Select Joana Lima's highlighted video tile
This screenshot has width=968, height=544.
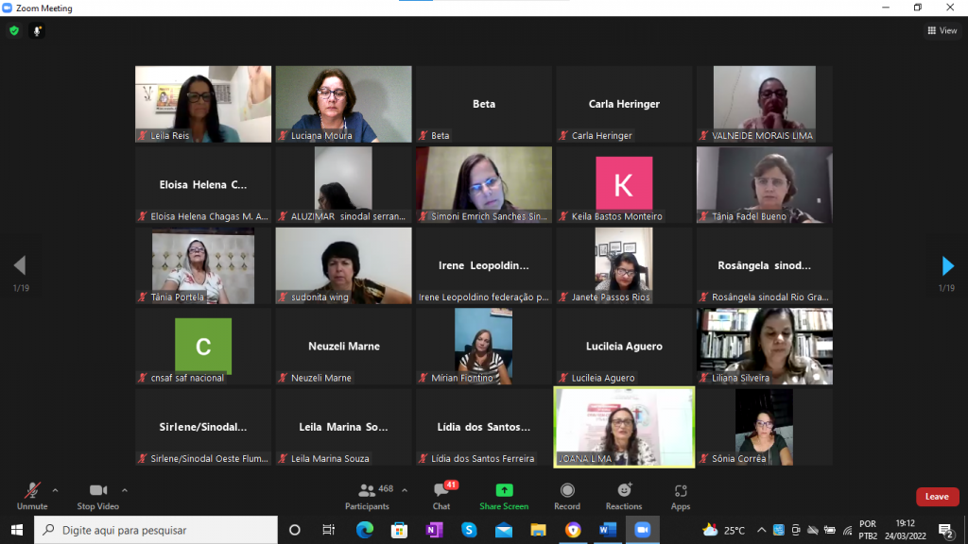click(x=624, y=426)
